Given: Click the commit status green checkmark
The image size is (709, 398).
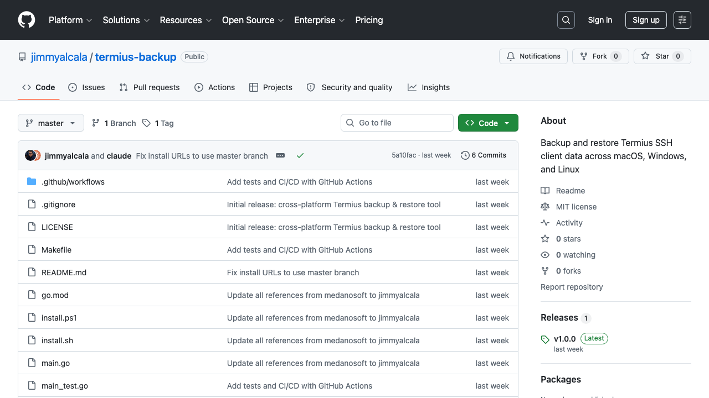Looking at the screenshot, I should pyautogui.click(x=300, y=156).
